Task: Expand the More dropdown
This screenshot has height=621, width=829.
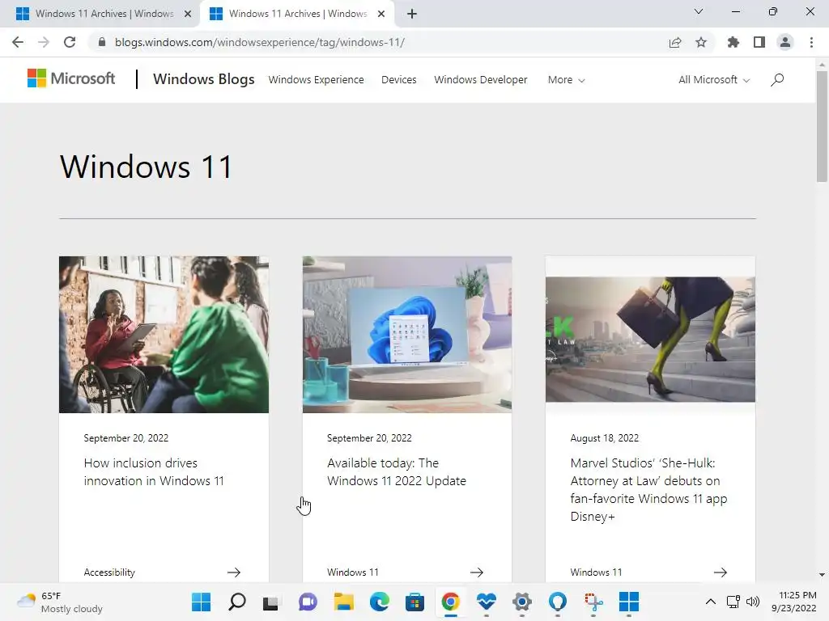Action: [x=566, y=80]
